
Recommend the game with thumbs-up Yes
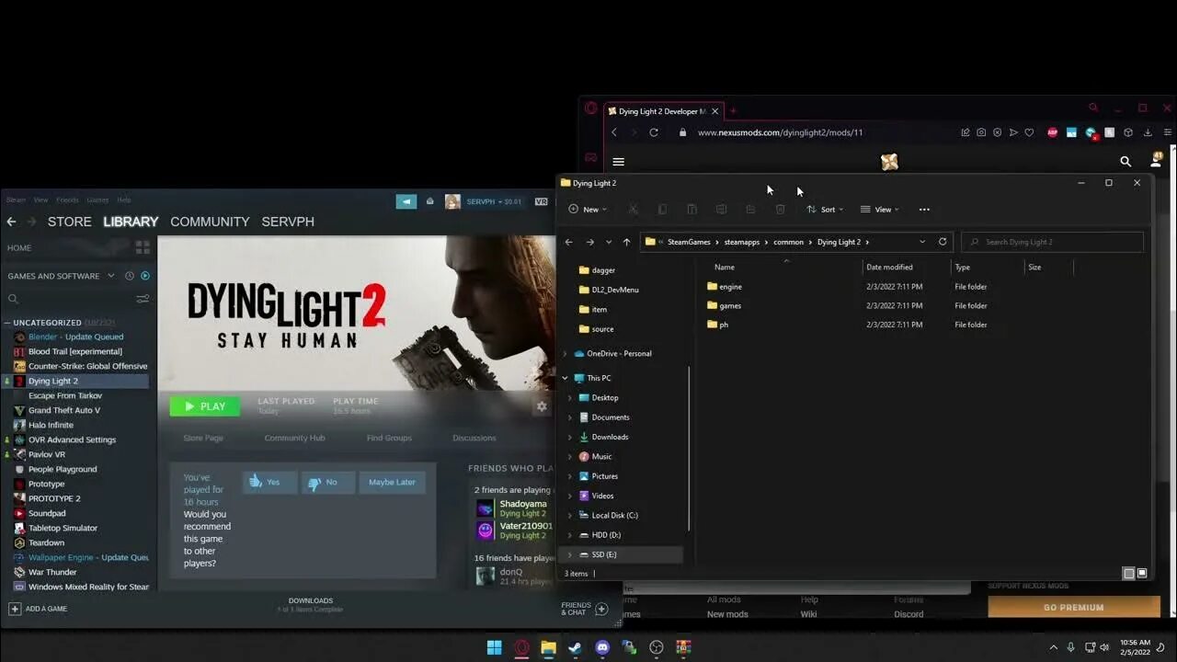click(x=269, y=482)
